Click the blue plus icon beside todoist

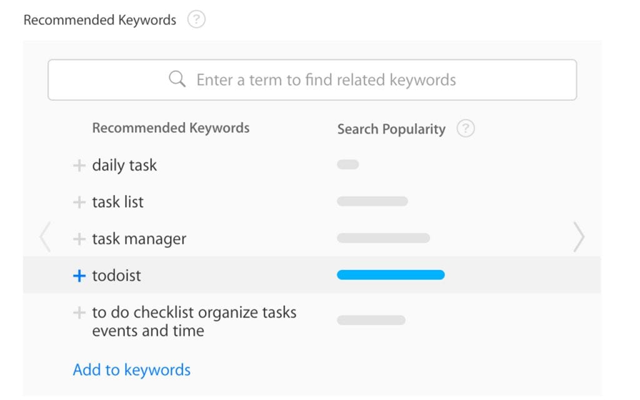79,276
